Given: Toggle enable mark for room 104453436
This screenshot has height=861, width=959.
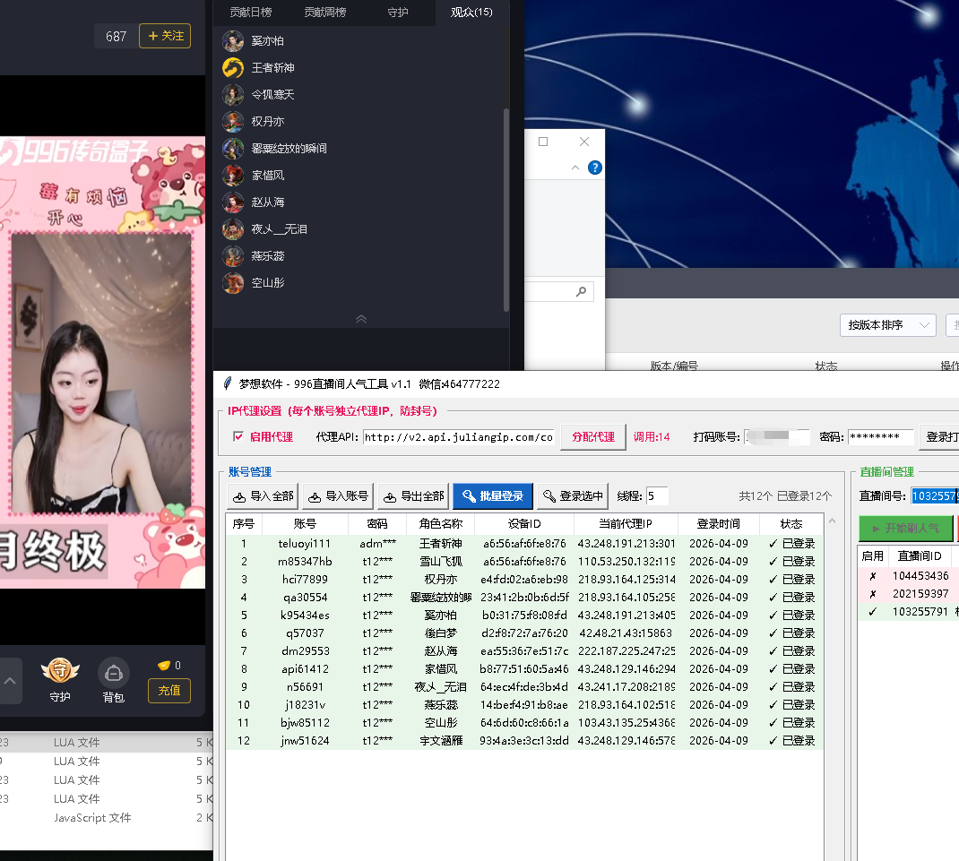Looking at the screenshot, I should [x=872, y=576].
